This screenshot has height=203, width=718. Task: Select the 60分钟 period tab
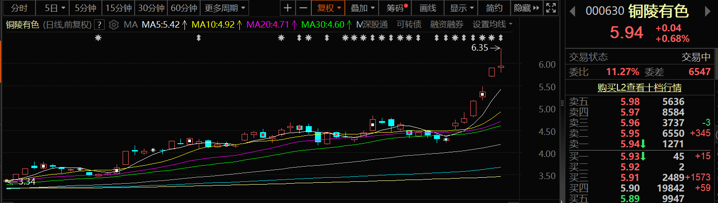(184, 8)
